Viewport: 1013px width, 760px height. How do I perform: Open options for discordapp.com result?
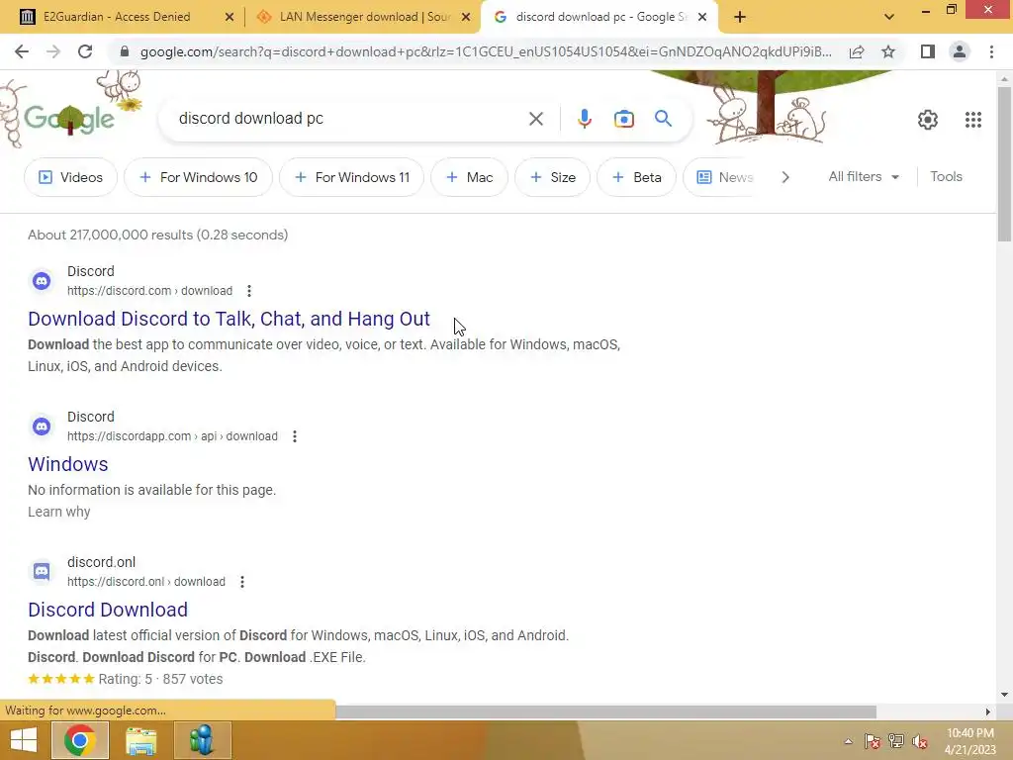(x=295, y=436)
